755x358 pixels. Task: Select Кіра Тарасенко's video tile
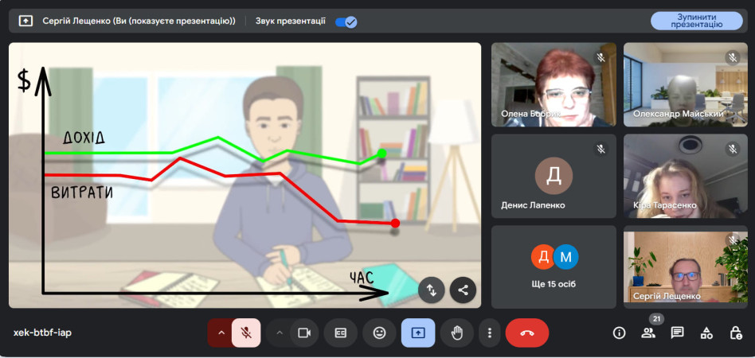tap(685, 176)
